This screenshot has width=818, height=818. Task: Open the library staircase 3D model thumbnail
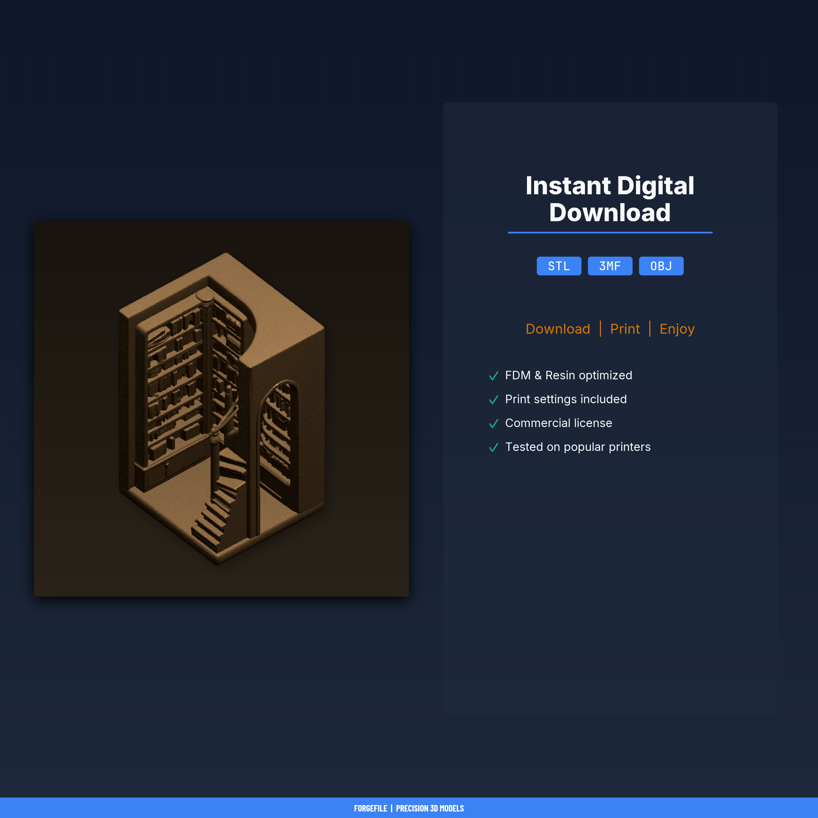tap(222, 409)
